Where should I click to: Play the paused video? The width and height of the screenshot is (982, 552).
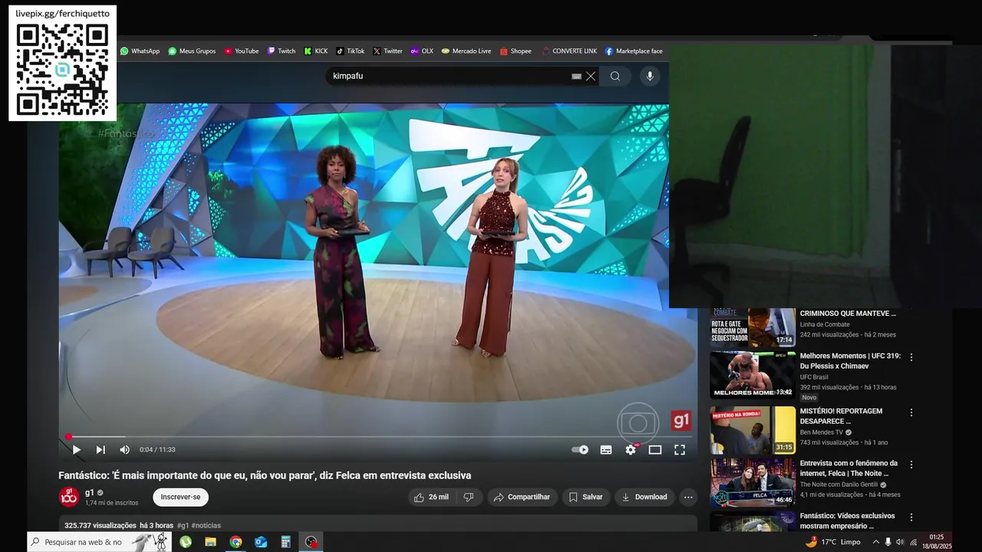[x=76, y=450]
